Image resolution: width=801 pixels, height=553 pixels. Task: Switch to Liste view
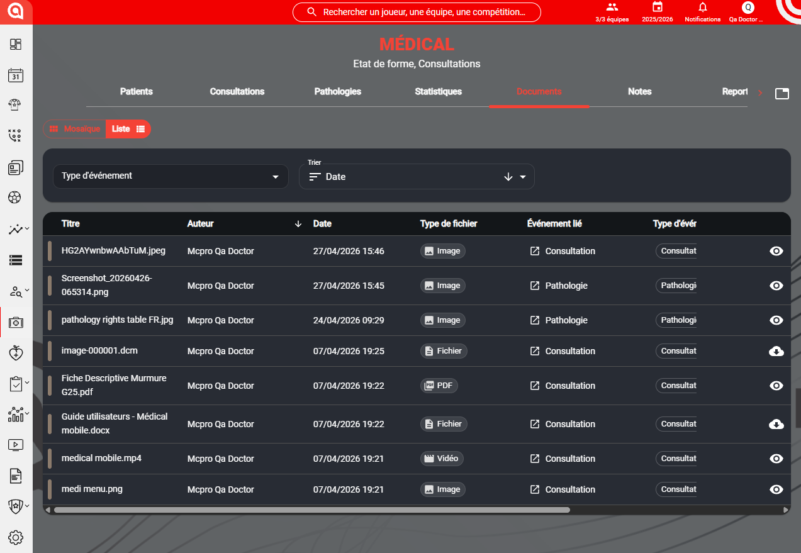tap(128, 129)
